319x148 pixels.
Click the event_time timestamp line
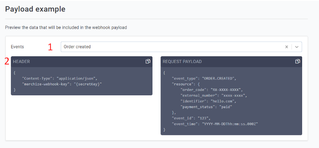coord(215,124)
